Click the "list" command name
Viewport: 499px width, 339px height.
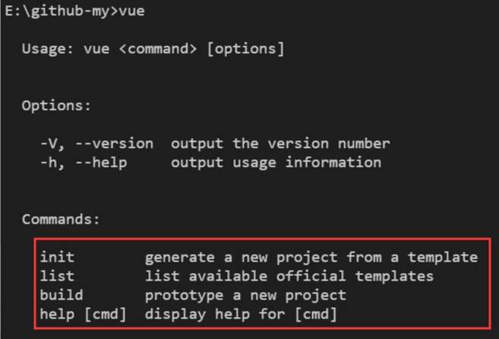[57, 276]
